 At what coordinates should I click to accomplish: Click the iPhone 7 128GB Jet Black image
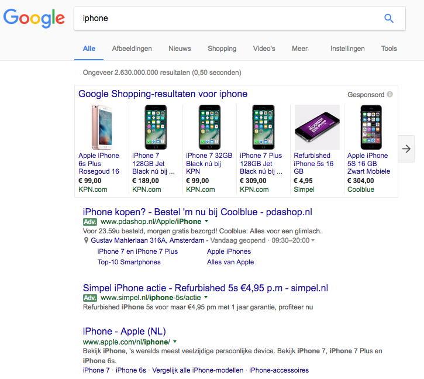pyautogui.click(x=156, y=127)
